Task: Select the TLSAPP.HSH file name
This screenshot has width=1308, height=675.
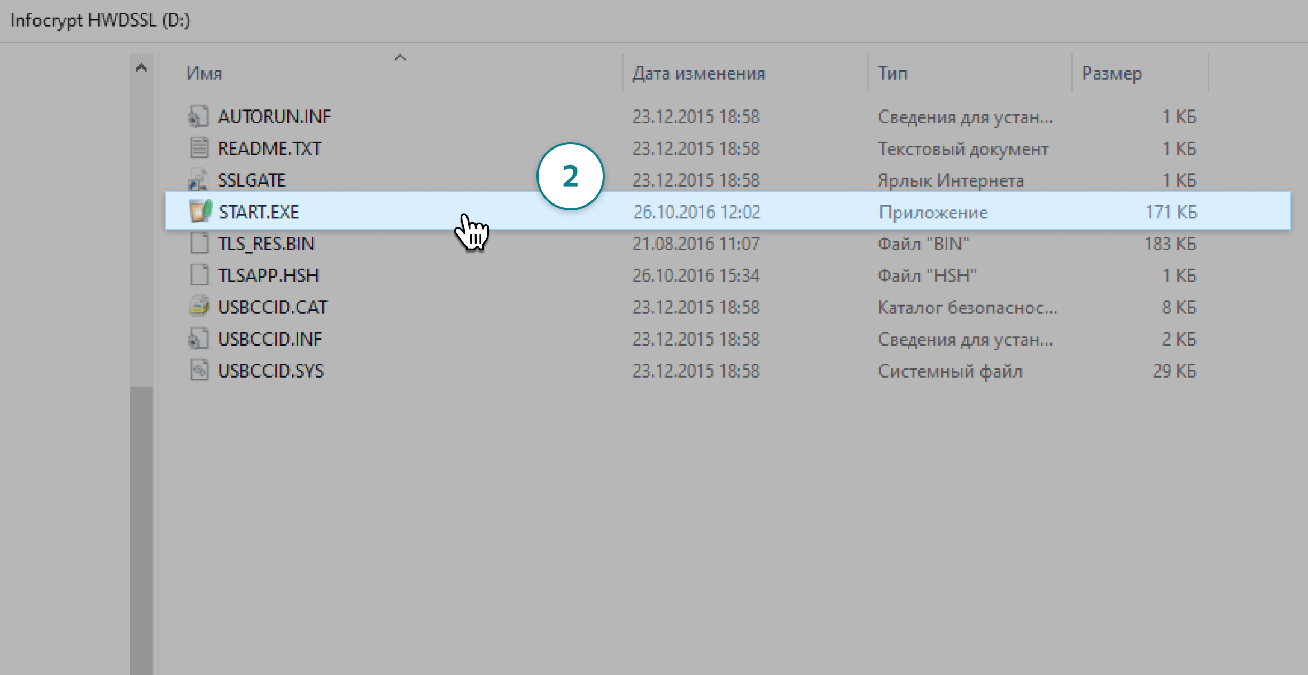Action: tap(268, 275)
